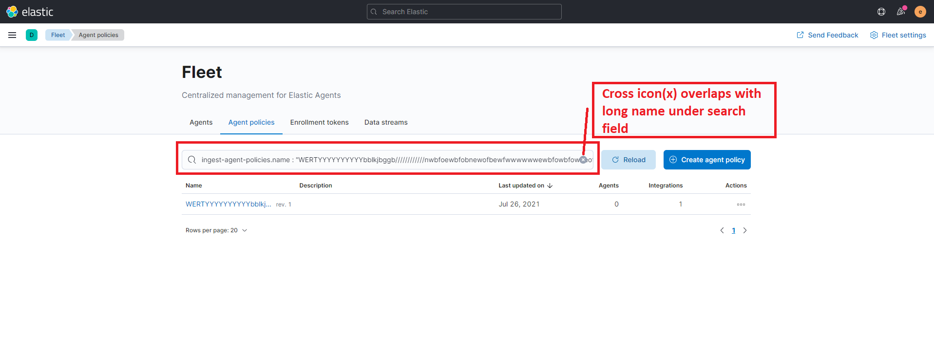
Task: Open the hamburger navigation menu
Action: (x=12, y=35)
